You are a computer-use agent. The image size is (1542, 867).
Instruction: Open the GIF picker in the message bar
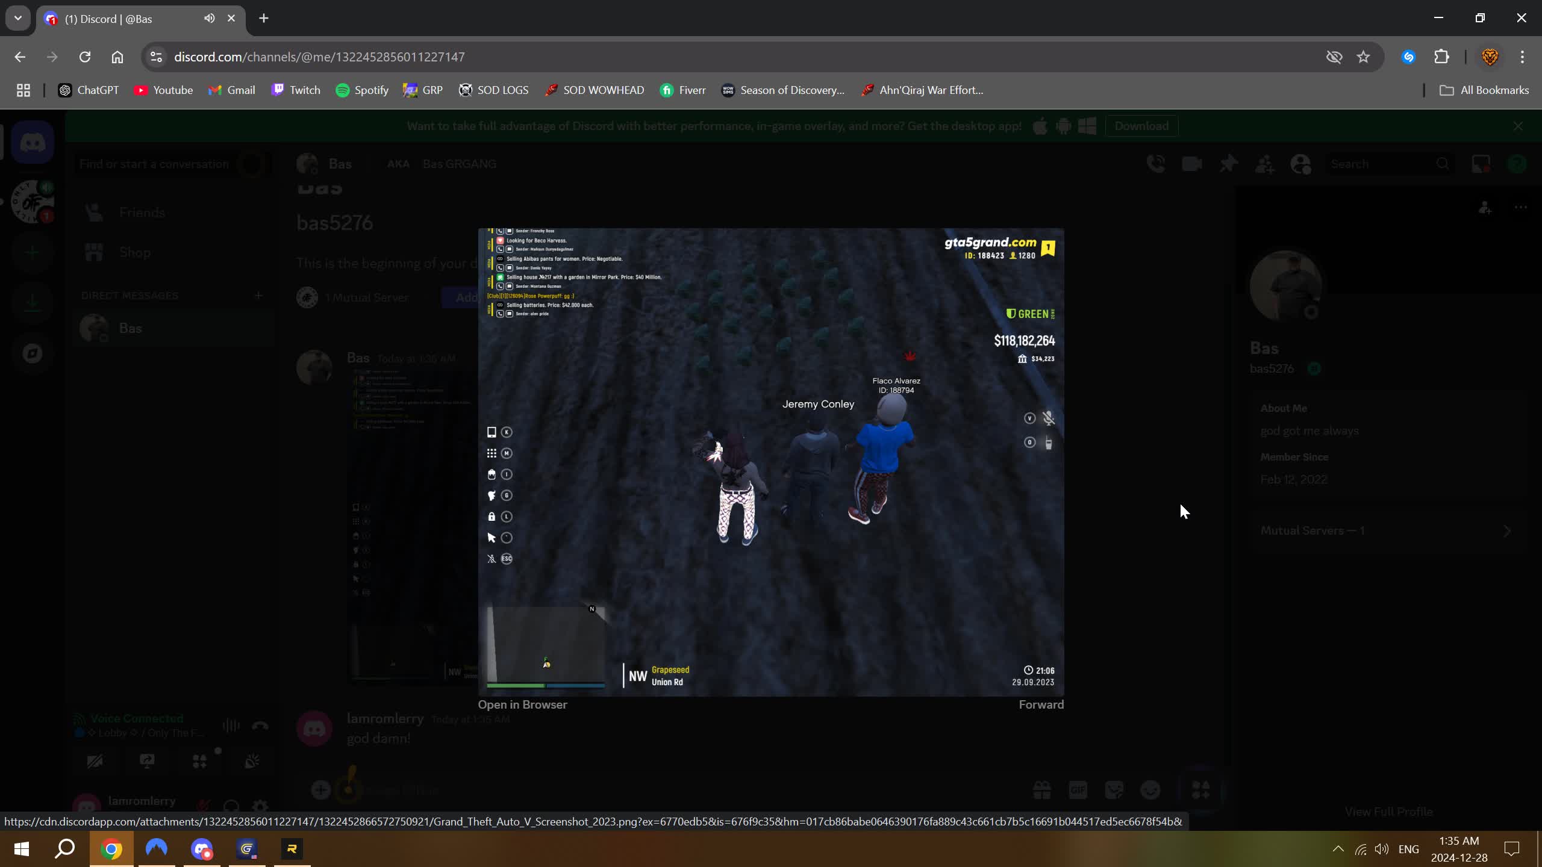pos(1078,790)
